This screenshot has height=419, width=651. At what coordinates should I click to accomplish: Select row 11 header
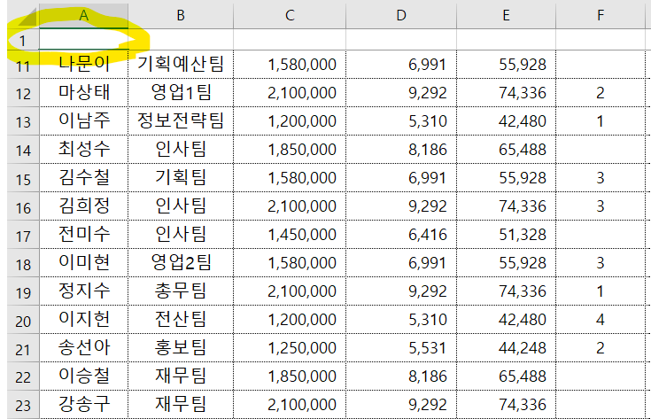[x=23, y=66]
